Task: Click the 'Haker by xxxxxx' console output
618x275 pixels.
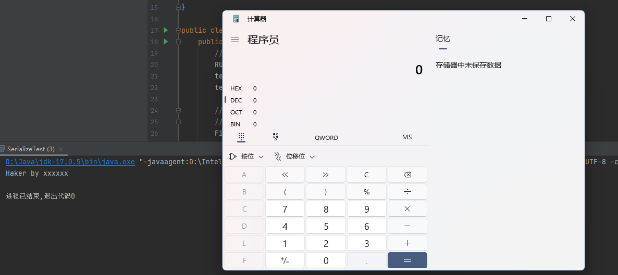Action: [37, 174]
